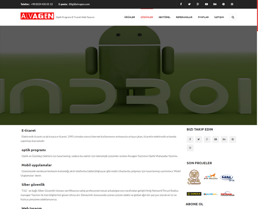
Task: Click the Alvagen logo
Action: [37, 16]
